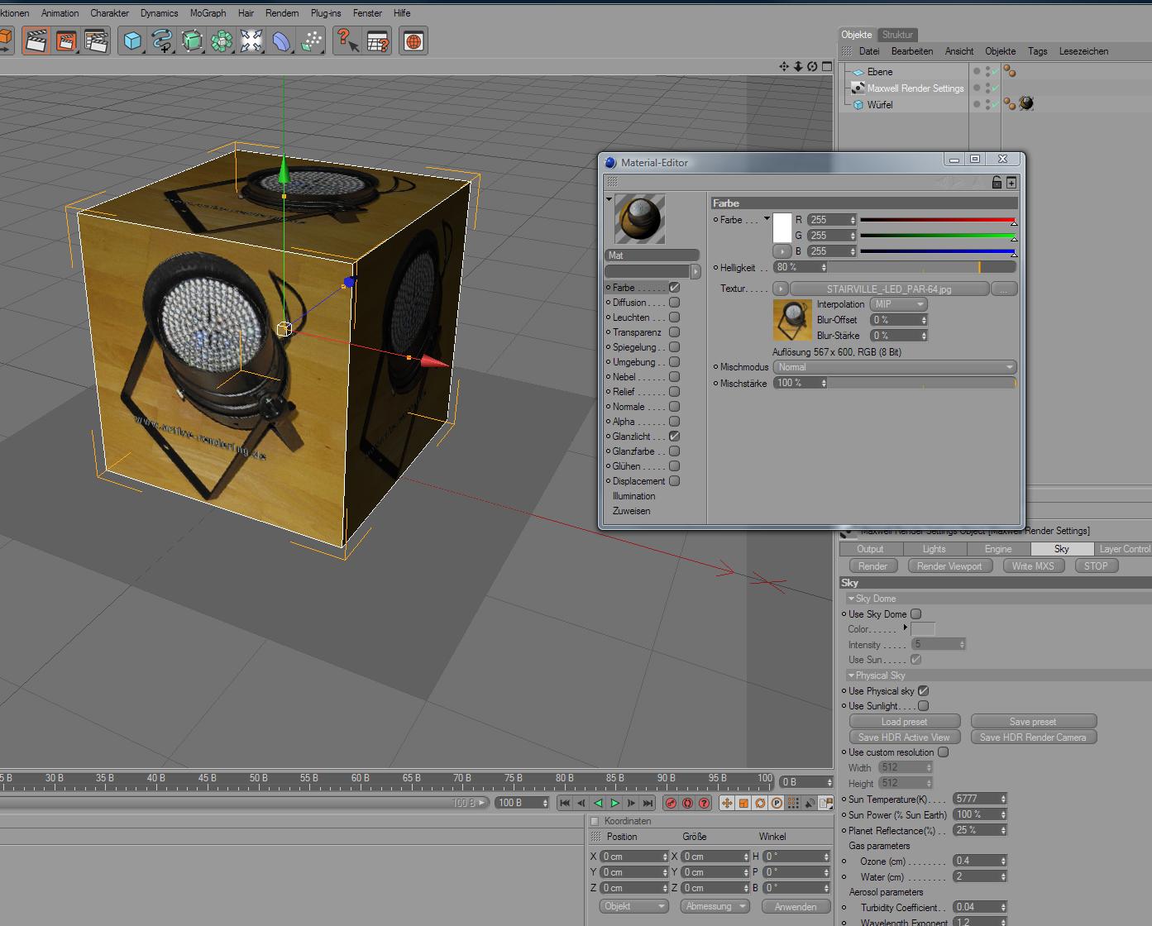Click the context help question mark cursor icon
This screenshot has height=926, width=1152.
[347, 41]
